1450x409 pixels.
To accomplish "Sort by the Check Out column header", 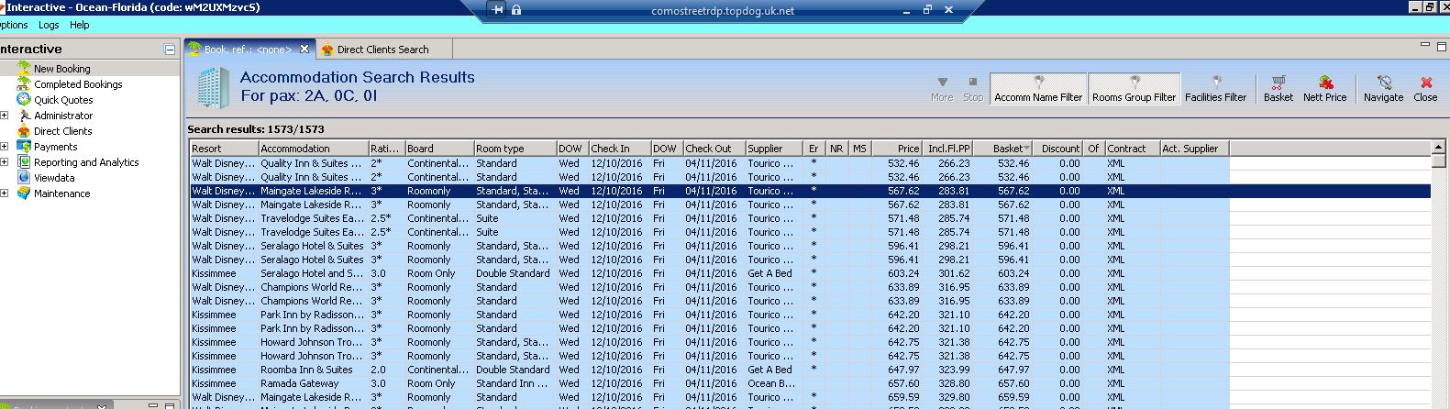I will coord(714,149).
